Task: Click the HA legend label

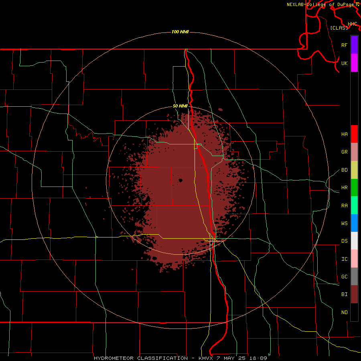Action: [x=345, y=134]
